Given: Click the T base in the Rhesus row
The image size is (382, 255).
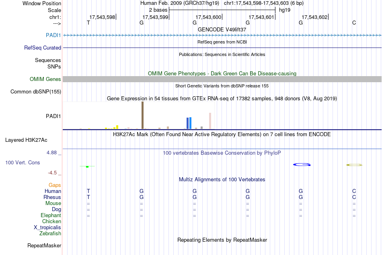Looking at the screenshot, I should pyautogui.click(x=88, y=197).
